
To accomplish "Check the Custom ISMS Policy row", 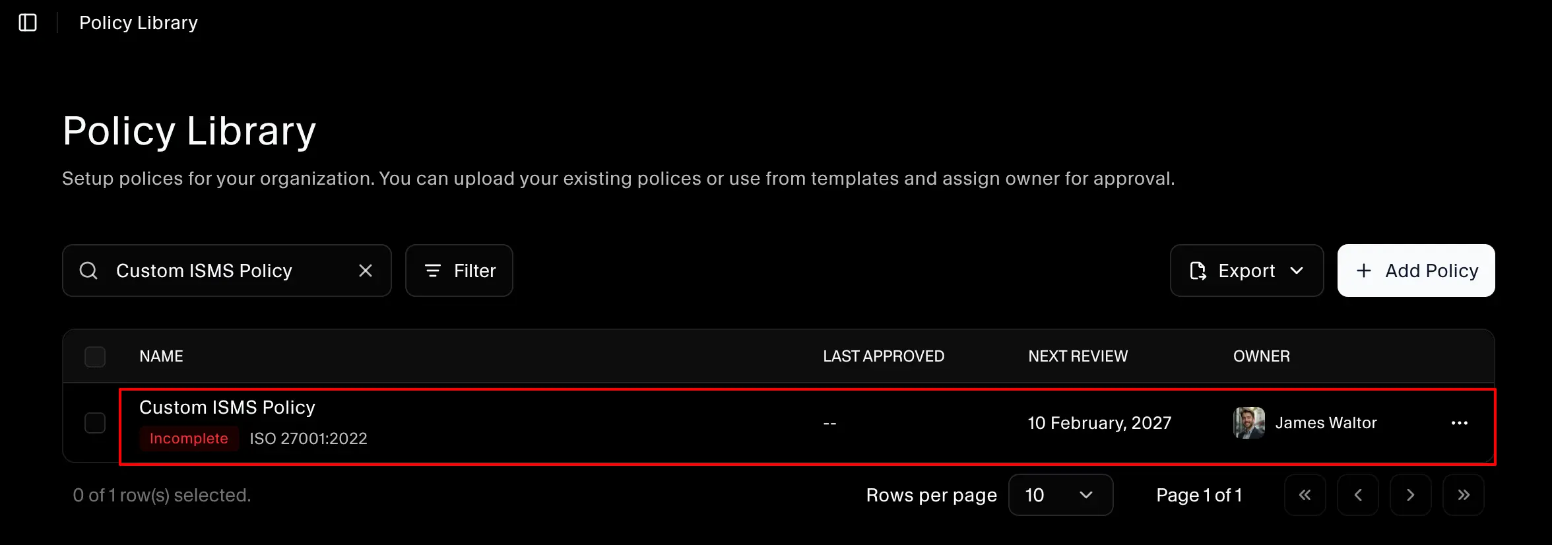I will [x=95, y=423].
